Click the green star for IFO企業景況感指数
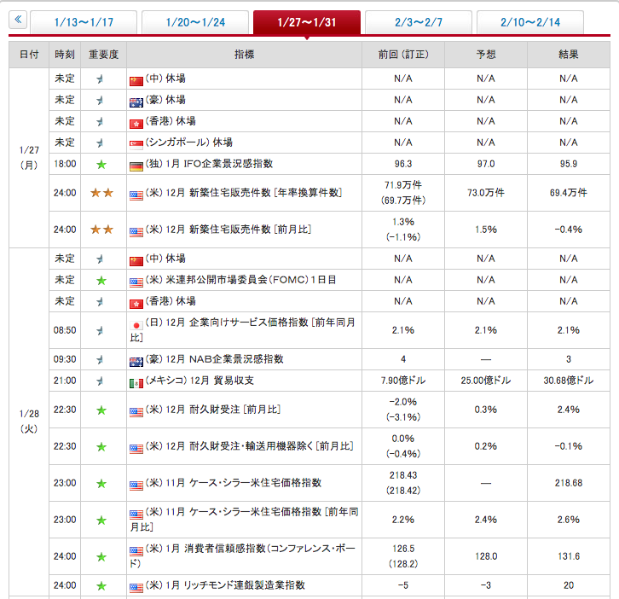619x599 pixels. pyautogui.click(x=101, y=165)
